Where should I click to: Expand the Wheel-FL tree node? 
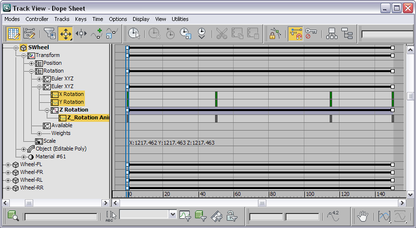click(8, 165)
